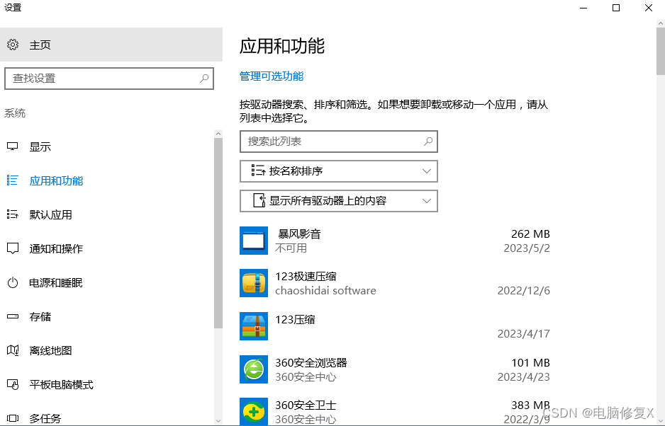Click the 存储 drive icon
665x426 pixels.
tap(12, 316)
